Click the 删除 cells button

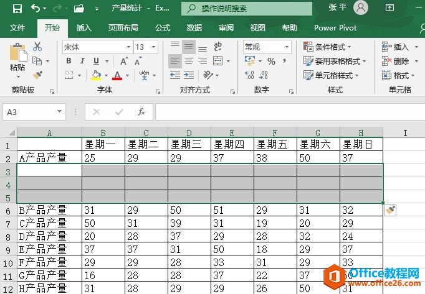(x=395, y=61)
